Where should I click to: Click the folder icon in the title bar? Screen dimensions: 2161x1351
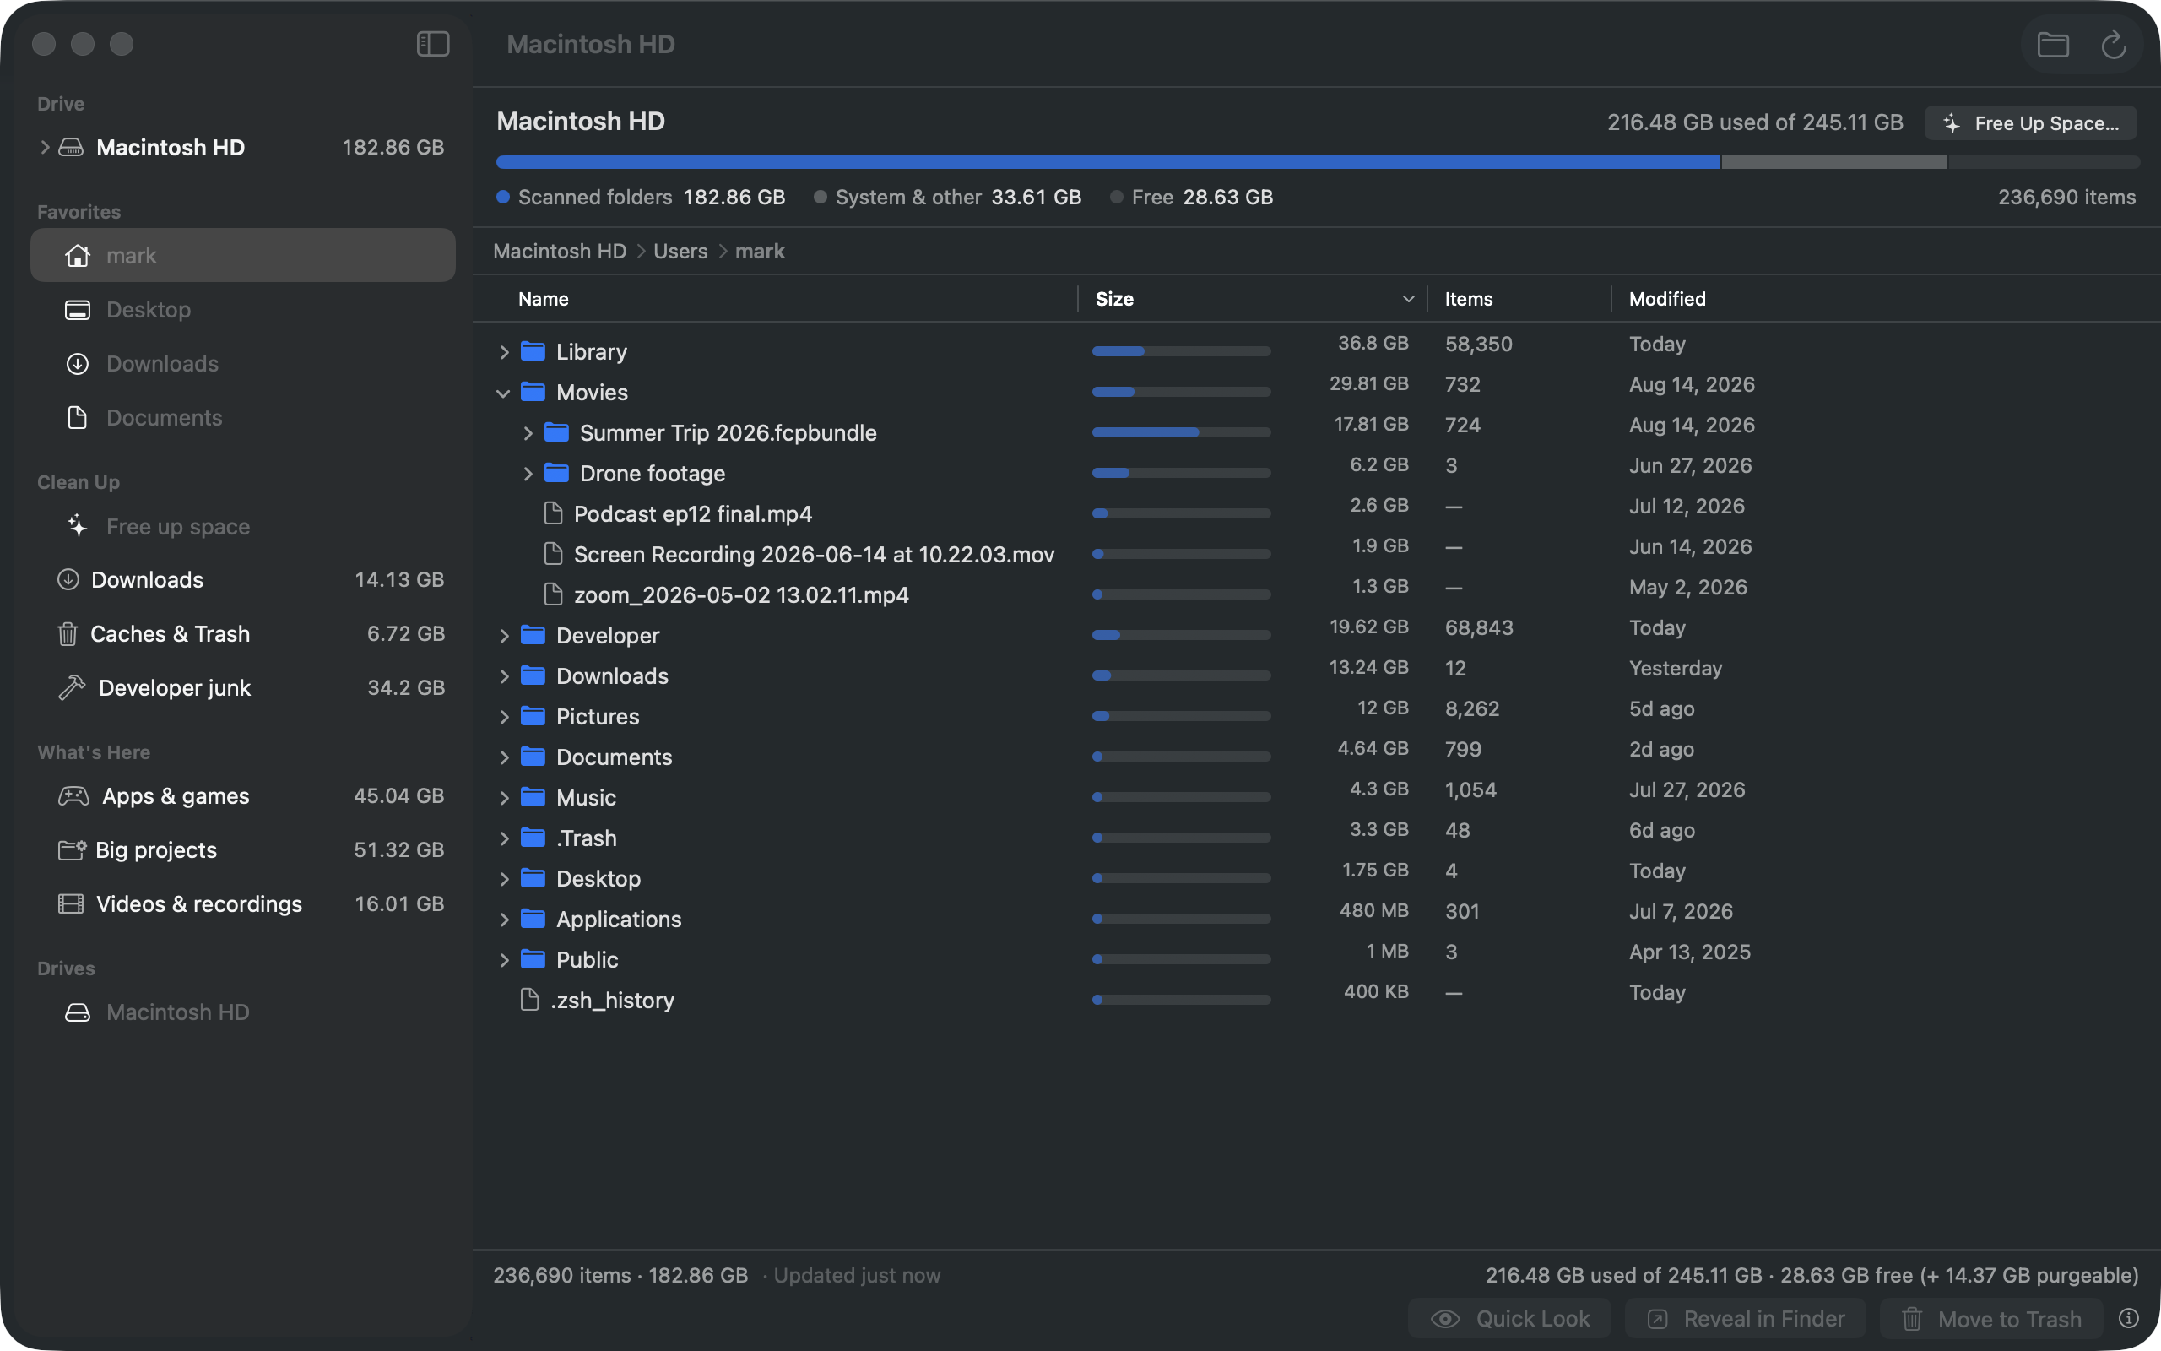coord(2053,45)
